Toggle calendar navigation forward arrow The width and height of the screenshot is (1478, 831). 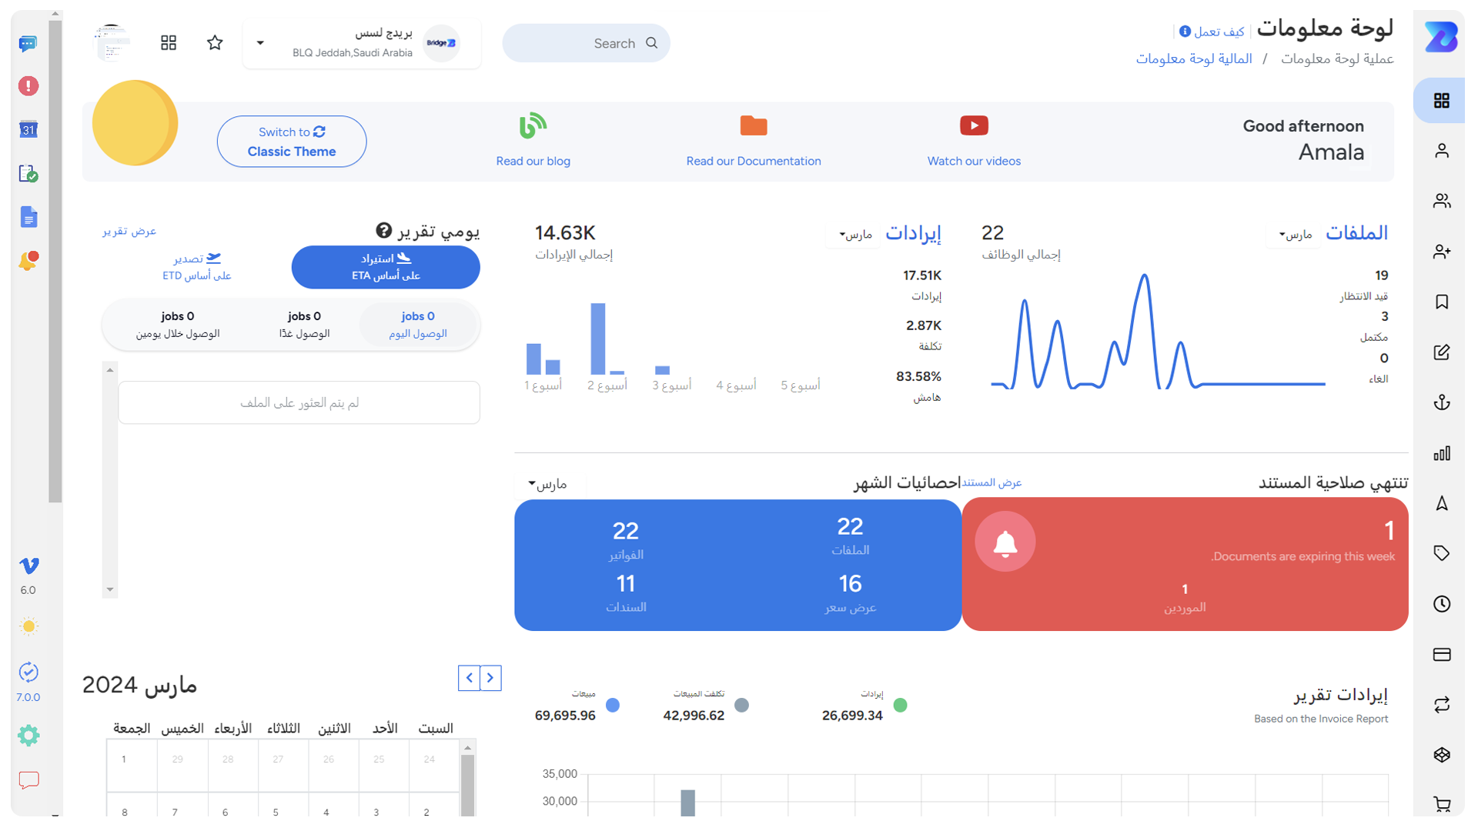(x=491, y=678)
